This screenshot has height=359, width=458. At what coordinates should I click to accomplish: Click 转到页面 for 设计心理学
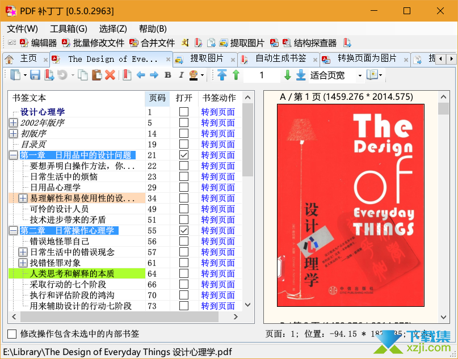[x=218, y=112]
